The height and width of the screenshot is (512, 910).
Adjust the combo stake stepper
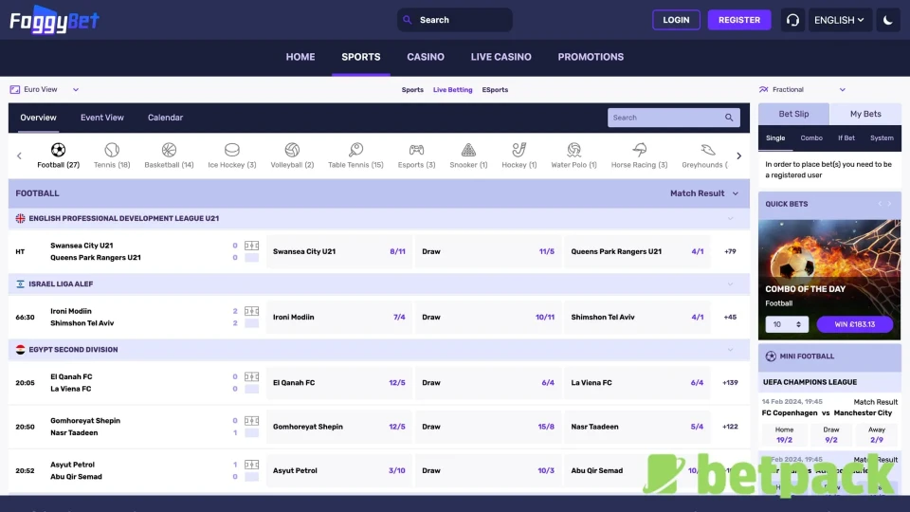[798, 324]
